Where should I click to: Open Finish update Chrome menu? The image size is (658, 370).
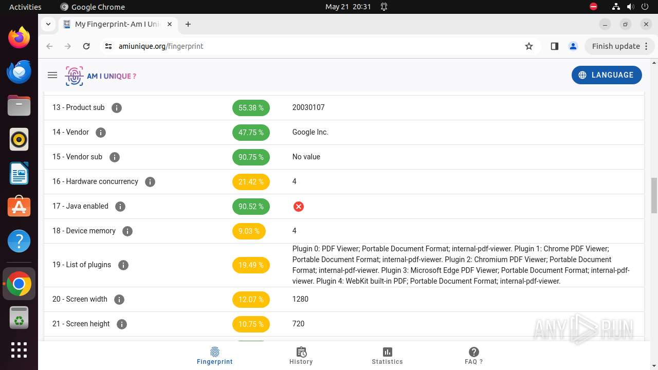click(620, 46)
